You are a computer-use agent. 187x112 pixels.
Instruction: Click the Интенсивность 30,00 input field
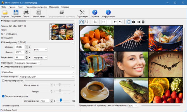tap(44, 101)
